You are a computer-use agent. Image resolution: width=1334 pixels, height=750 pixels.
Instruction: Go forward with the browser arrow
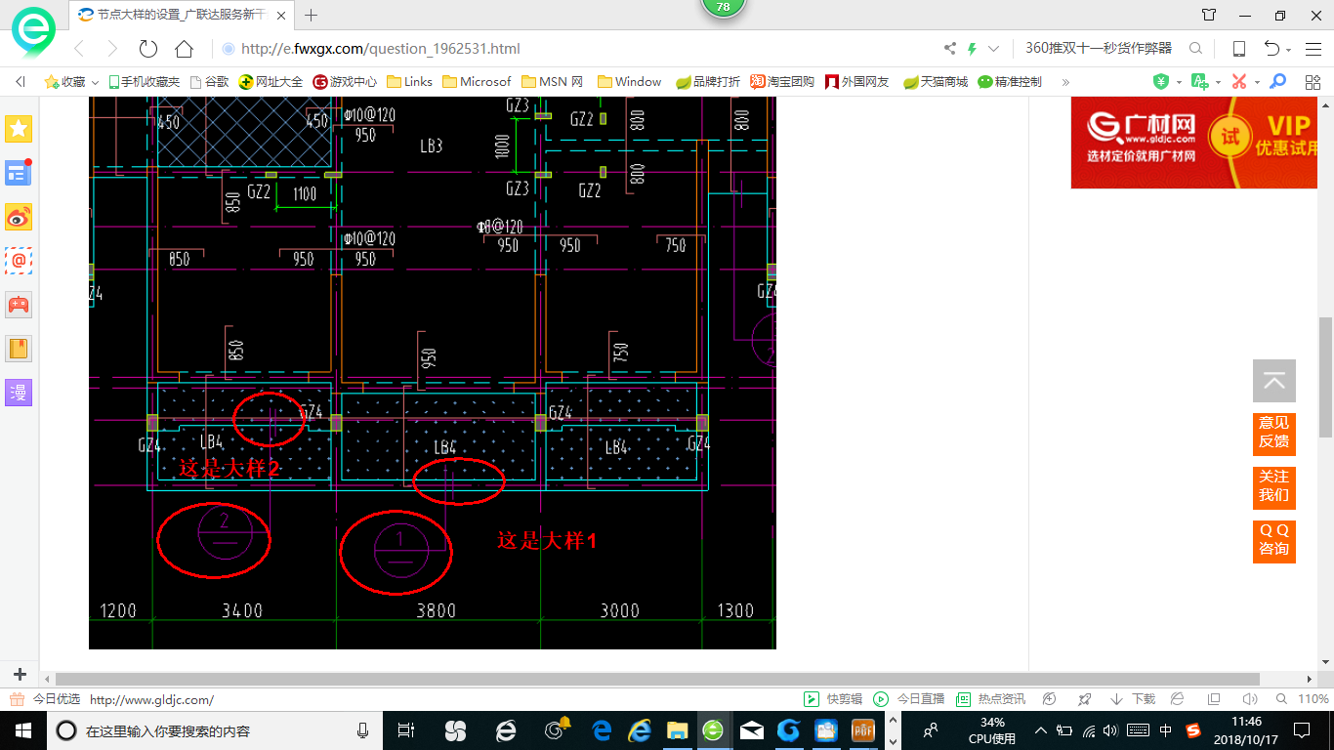(x=112, y=49)
